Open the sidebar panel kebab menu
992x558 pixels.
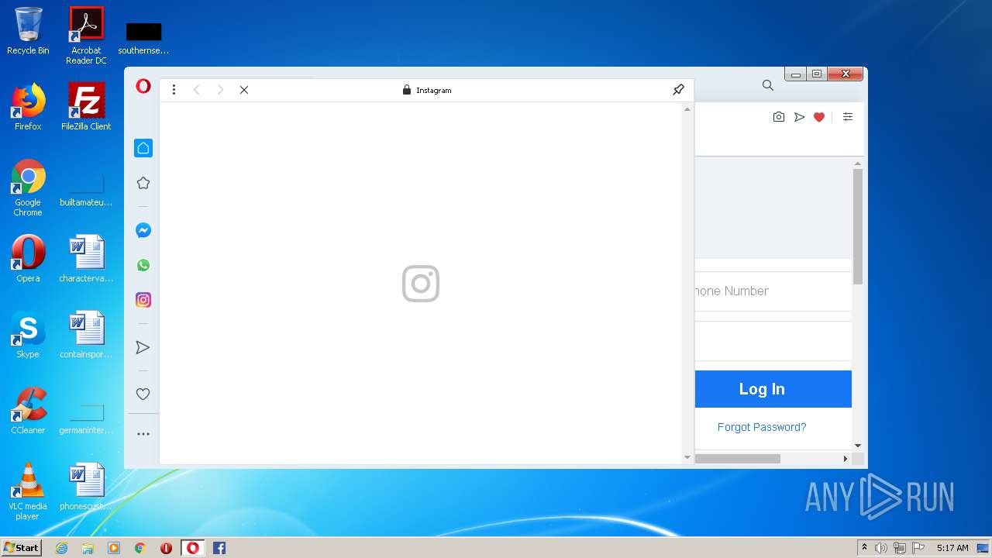coord(174,90)
